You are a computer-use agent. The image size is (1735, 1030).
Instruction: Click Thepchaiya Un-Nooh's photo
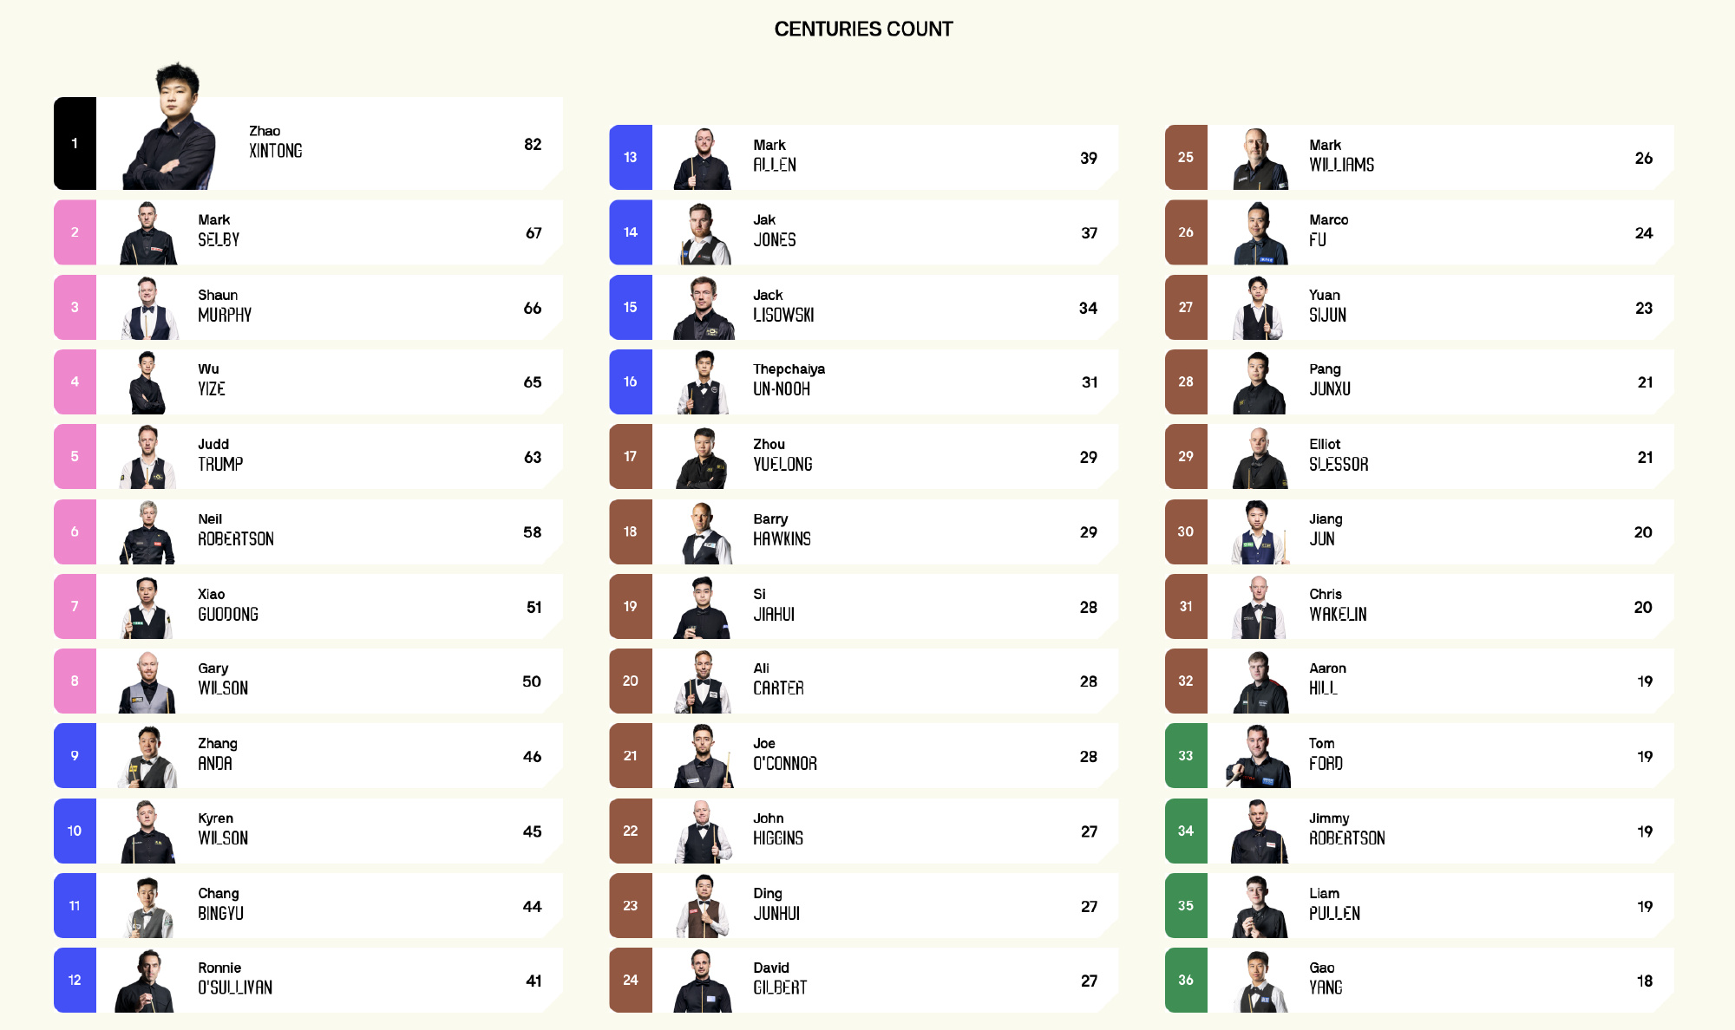tap(704, 382)
